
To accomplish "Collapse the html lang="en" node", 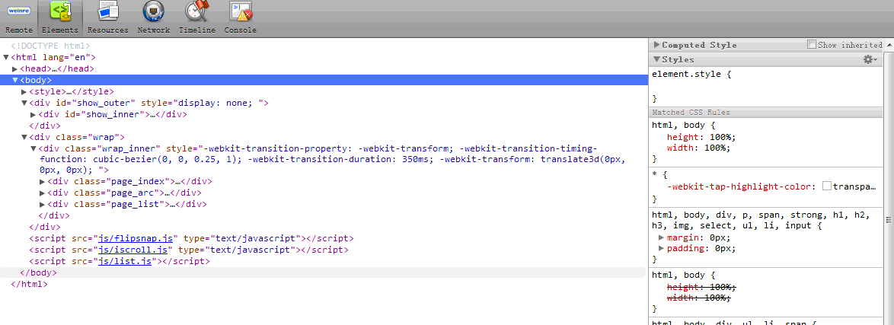I will pyautogui.click(x=5, y=58).
